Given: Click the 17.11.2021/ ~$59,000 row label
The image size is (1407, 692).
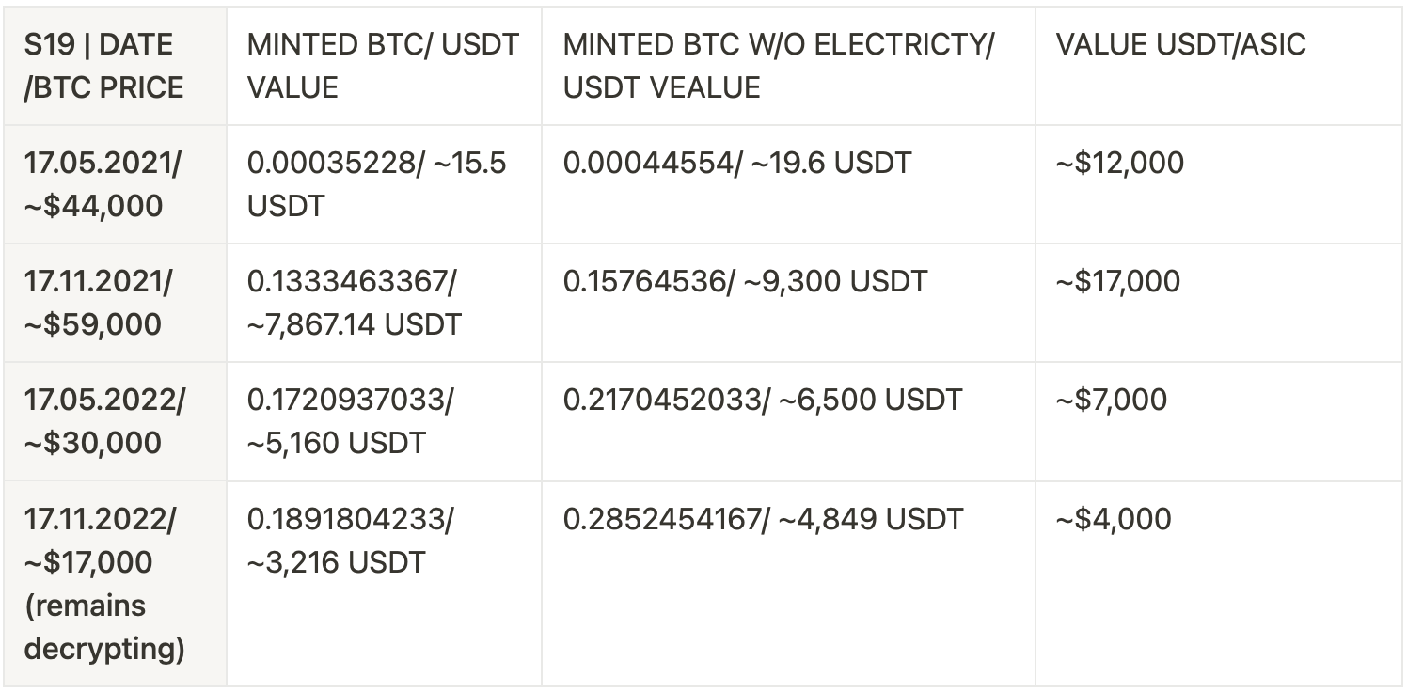Looking at the screenshot, I should tap(115, 303).
